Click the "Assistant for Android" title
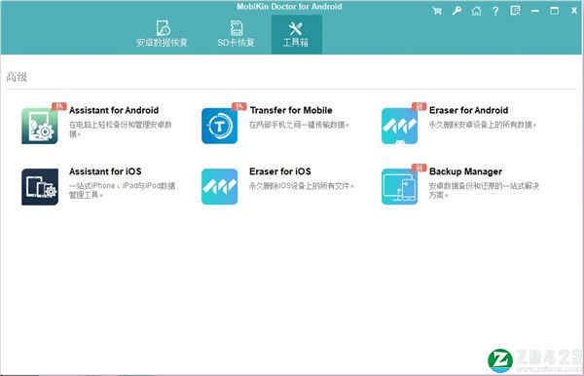The height and width of the screenshot is (376, 584). point(114,110)
